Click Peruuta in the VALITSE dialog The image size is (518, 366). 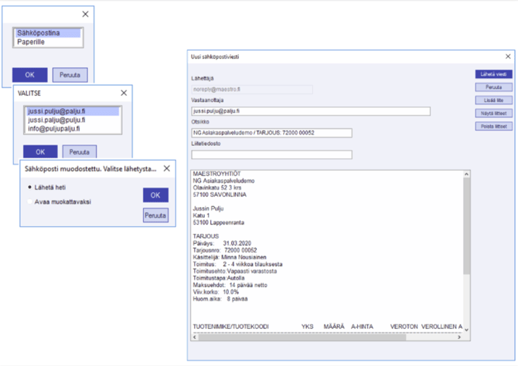click(x=80, y=151)
